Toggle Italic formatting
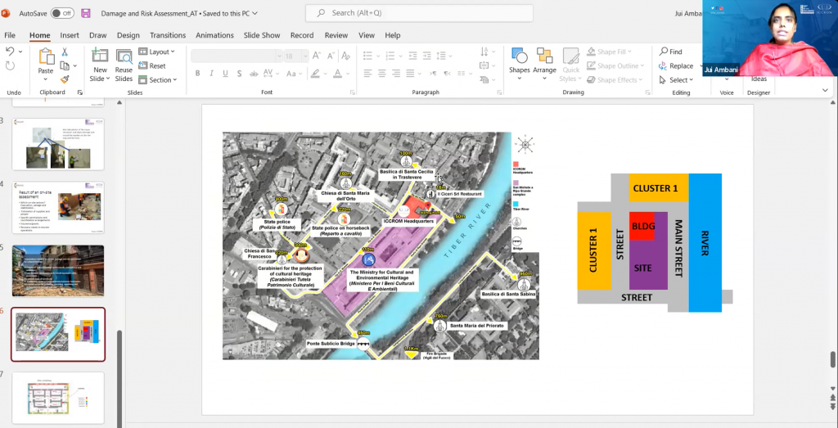 (x=211, y=73)
